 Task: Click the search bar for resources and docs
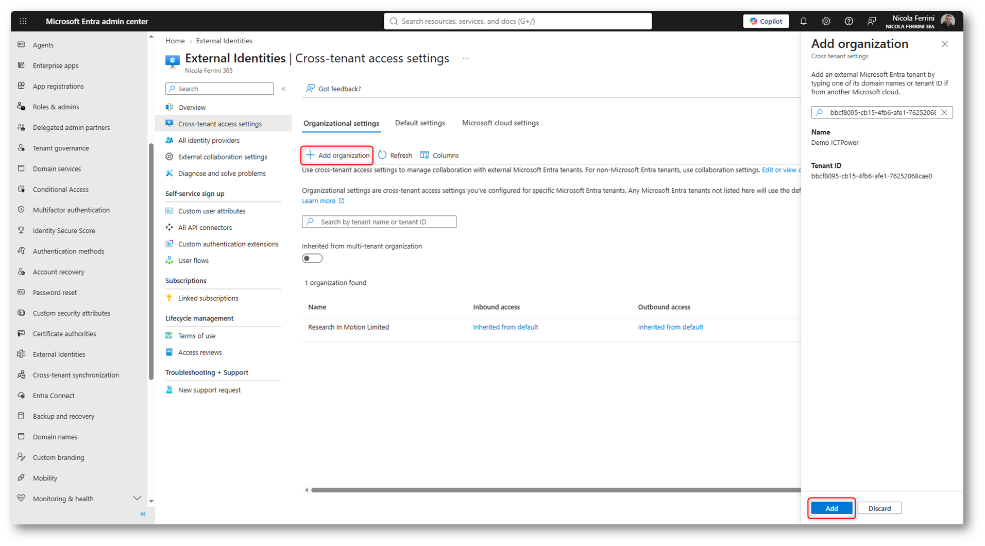tap(518, 21)
